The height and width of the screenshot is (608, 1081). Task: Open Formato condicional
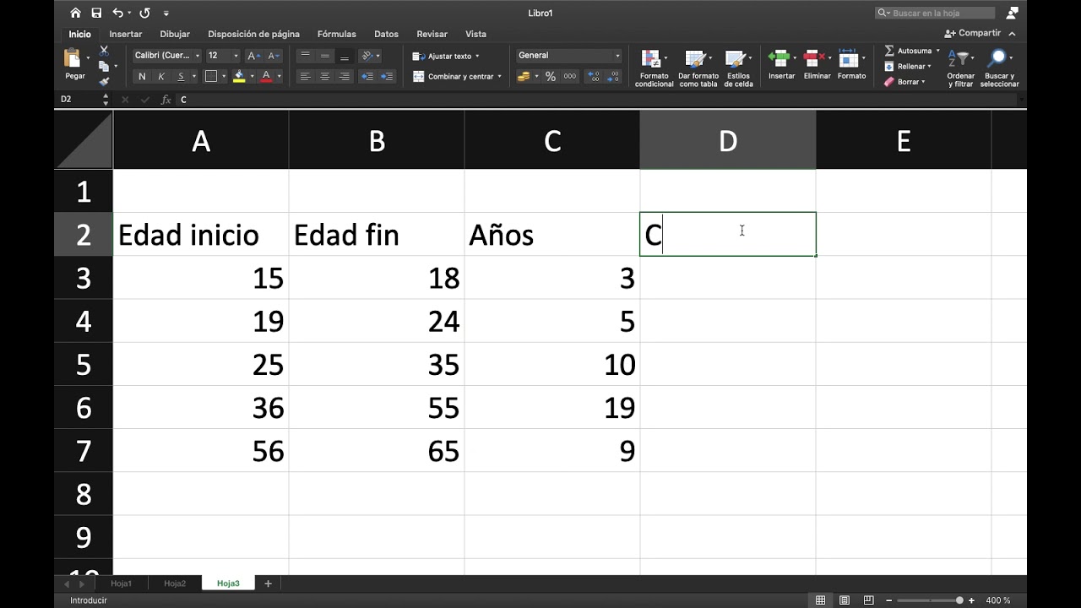tap(654, 68)
